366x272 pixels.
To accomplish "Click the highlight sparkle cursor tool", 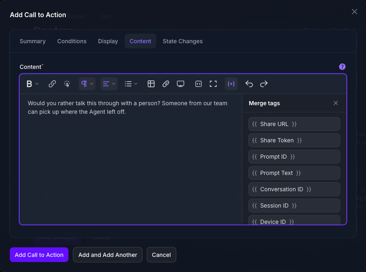I will click(67, 84).
